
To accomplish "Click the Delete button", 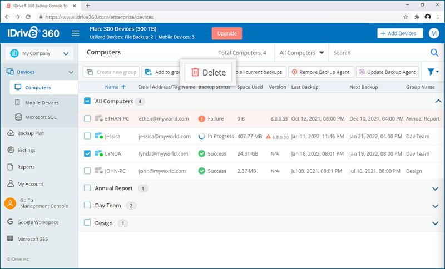I will pyautogui.click(x=208, y=72).
